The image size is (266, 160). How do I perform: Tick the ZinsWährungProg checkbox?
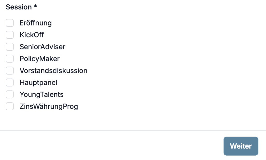pos(10,106)
